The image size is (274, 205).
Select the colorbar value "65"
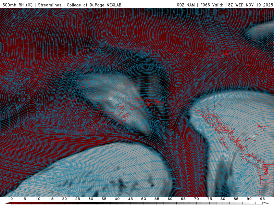[183, 199]
